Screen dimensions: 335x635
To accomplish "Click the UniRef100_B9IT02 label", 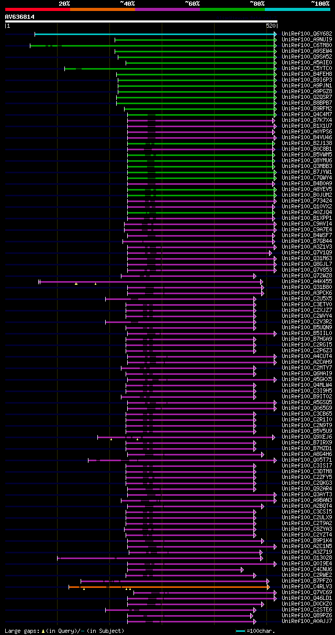I will pyautogui.click(x=307, y=397).
